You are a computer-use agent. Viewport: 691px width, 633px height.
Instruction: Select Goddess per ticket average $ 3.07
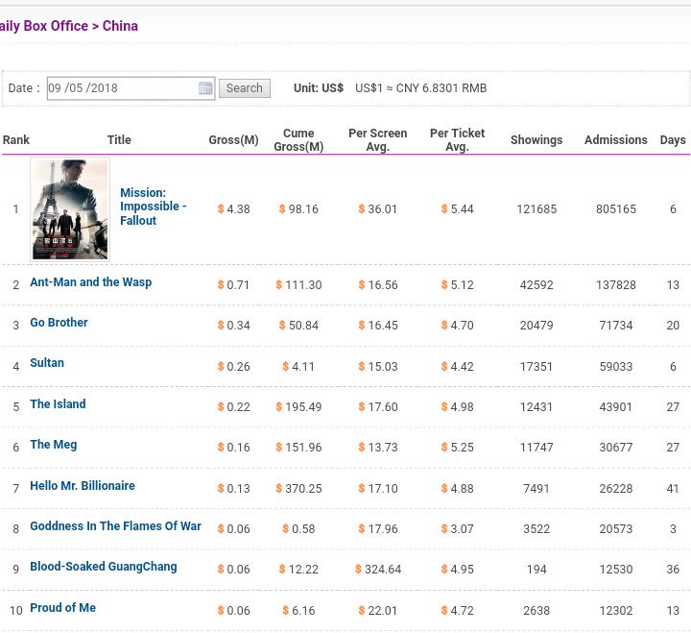(x=458, y=529)
